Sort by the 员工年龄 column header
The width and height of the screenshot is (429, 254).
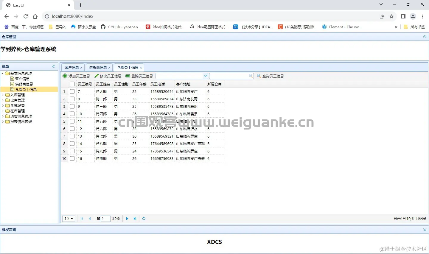139,84
